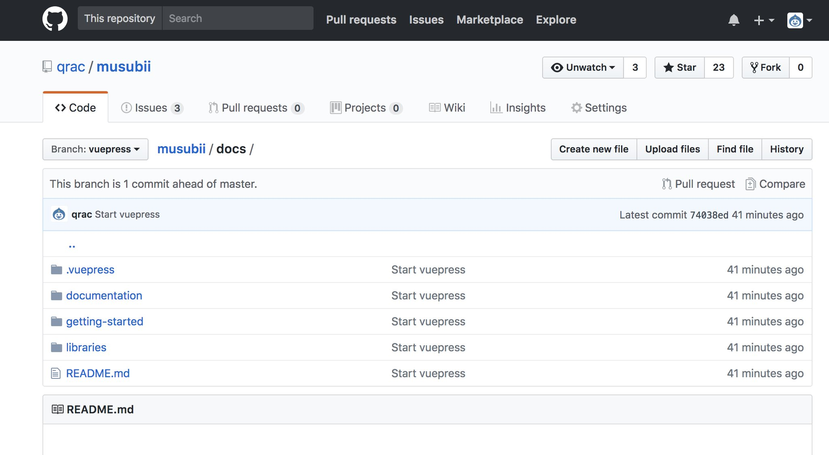
Task: Click the GitHub octocat home icon
Action: 55,18
